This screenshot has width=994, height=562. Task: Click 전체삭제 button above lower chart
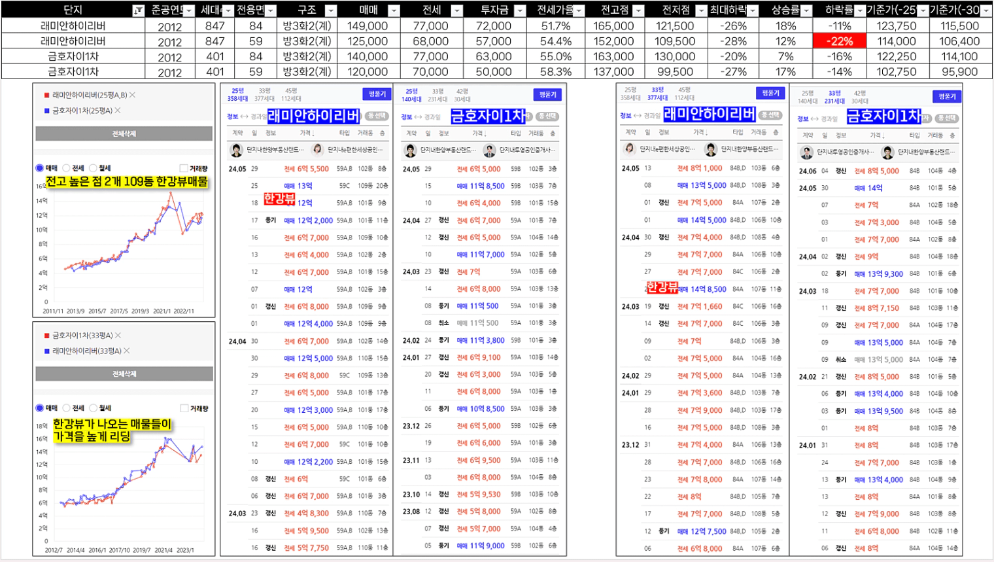click(124, 374)
